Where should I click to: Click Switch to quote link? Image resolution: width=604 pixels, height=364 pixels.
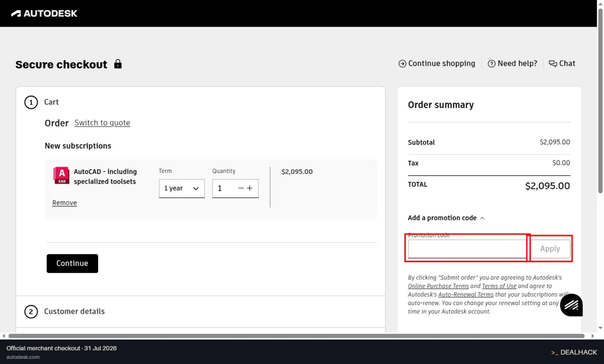click(102, 123)
